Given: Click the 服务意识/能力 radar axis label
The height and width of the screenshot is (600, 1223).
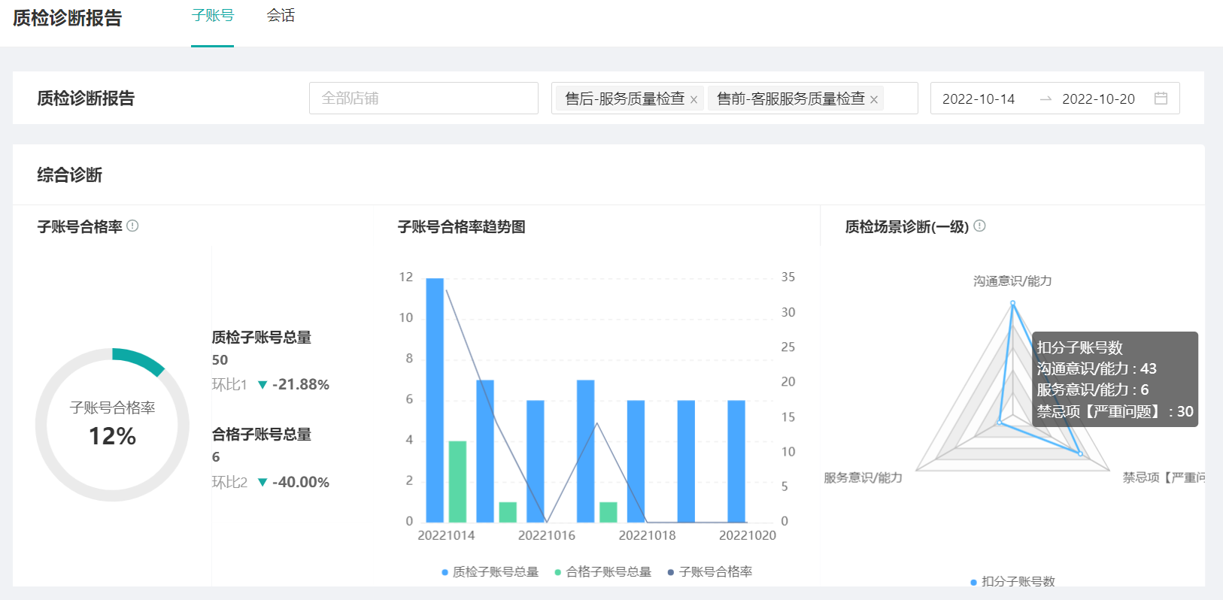Looking at the screenshot, I should 863,477.
